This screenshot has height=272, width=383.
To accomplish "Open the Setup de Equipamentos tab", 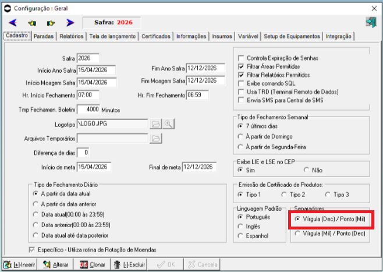I will (292, 37).
